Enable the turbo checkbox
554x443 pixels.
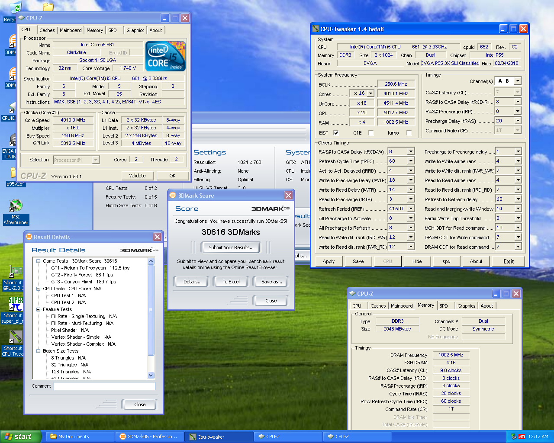click(x=409, y=133)
